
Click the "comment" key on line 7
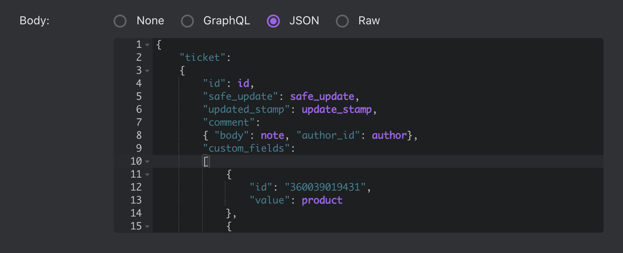(229, 122)
